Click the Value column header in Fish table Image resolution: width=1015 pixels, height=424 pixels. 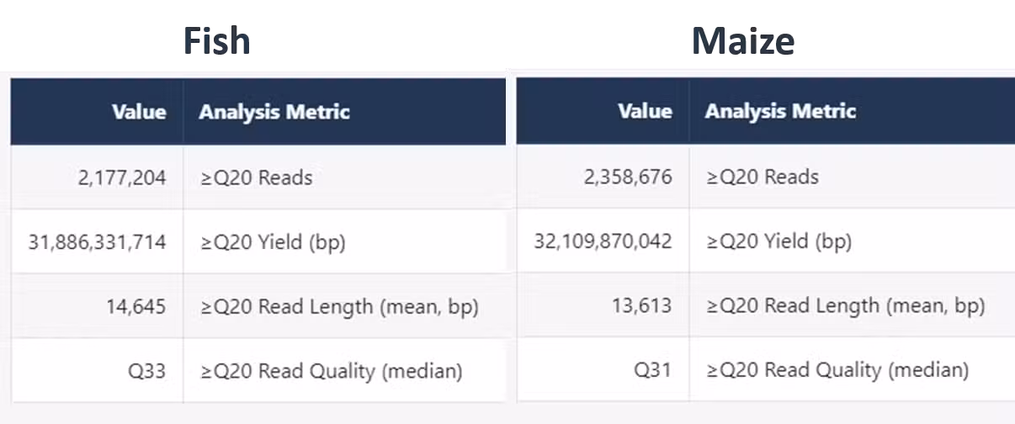pyautogui.click(x=139, y=112)
